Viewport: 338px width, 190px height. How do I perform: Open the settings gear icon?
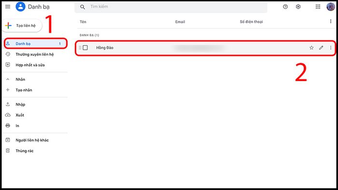coord(298,7)
